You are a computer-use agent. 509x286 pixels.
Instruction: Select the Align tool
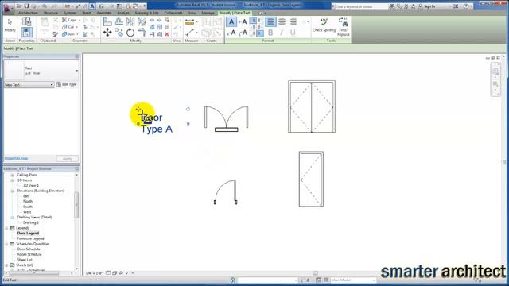coord(107,21)
